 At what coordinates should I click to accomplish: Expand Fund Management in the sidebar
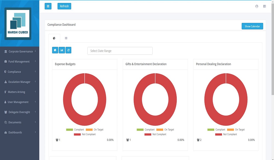[20, 62]
